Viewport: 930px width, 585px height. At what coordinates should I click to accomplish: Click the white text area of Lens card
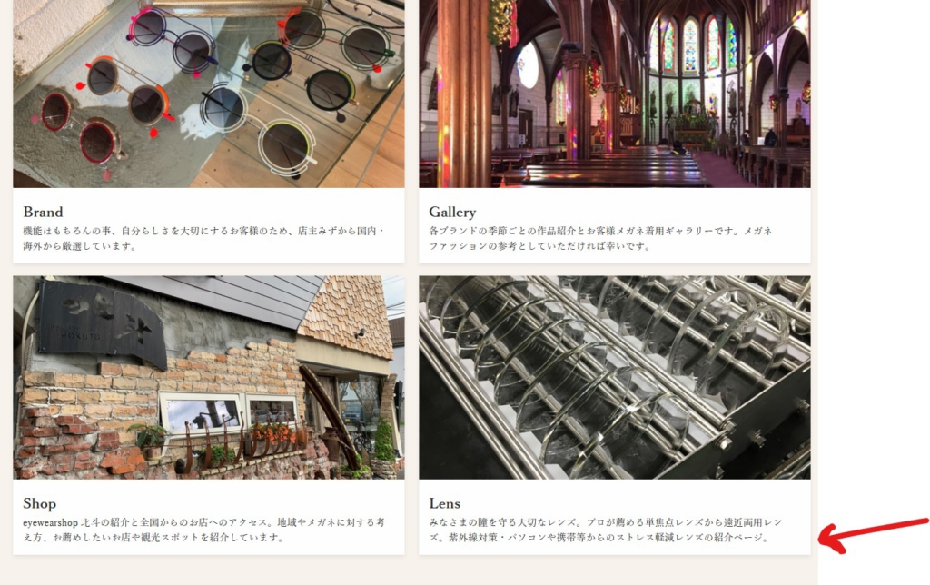[x=615, y=517]
